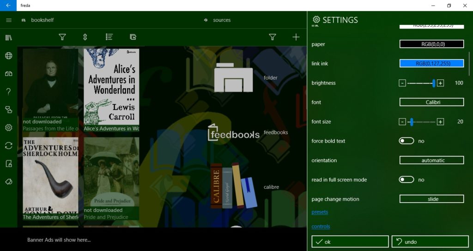Click the bookshelf sort order icon

(85, 37)
